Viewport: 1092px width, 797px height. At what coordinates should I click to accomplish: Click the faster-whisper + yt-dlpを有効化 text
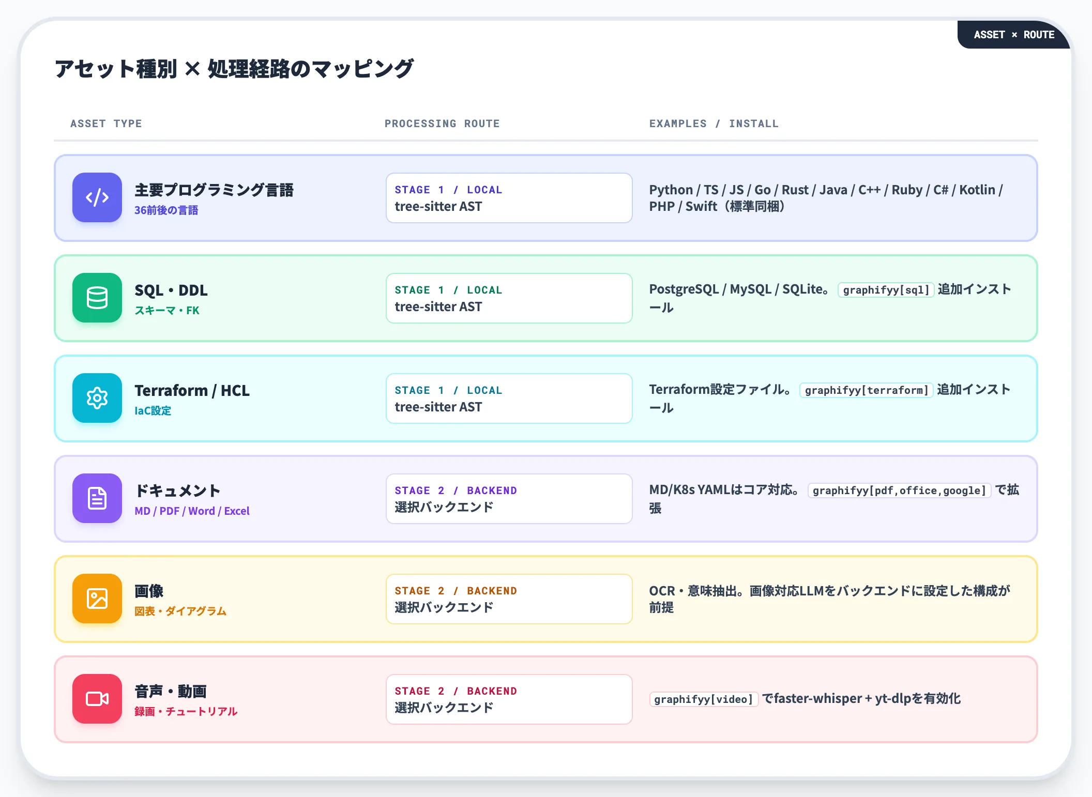pyautogui.click(x=867, y=699)
